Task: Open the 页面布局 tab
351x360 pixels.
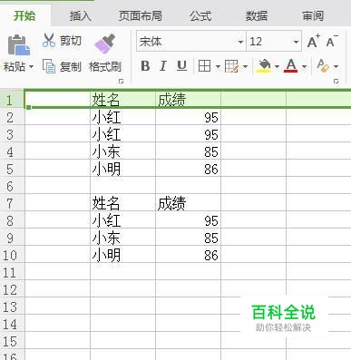Action: 140,15
